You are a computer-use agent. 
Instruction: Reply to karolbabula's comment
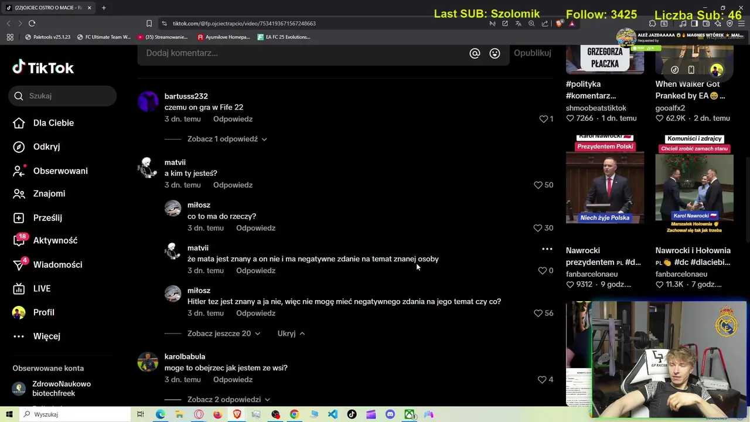coord(233,380)
